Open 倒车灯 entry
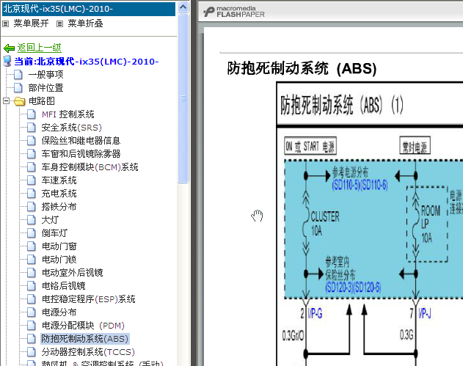This screenshot has width=463, height=366. point(54,233)
